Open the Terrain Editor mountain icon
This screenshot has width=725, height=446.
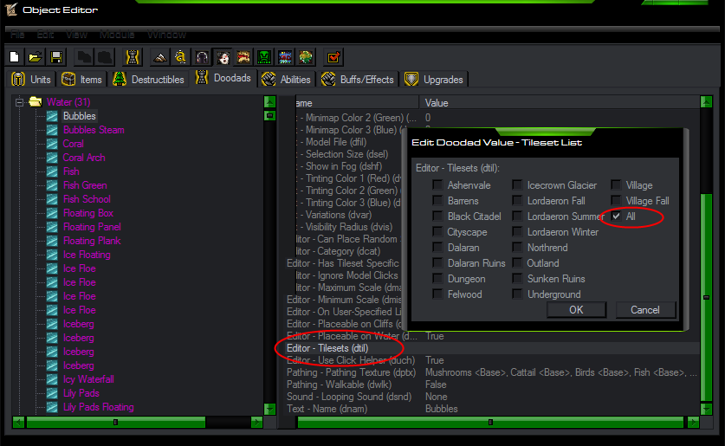[160, 57]
